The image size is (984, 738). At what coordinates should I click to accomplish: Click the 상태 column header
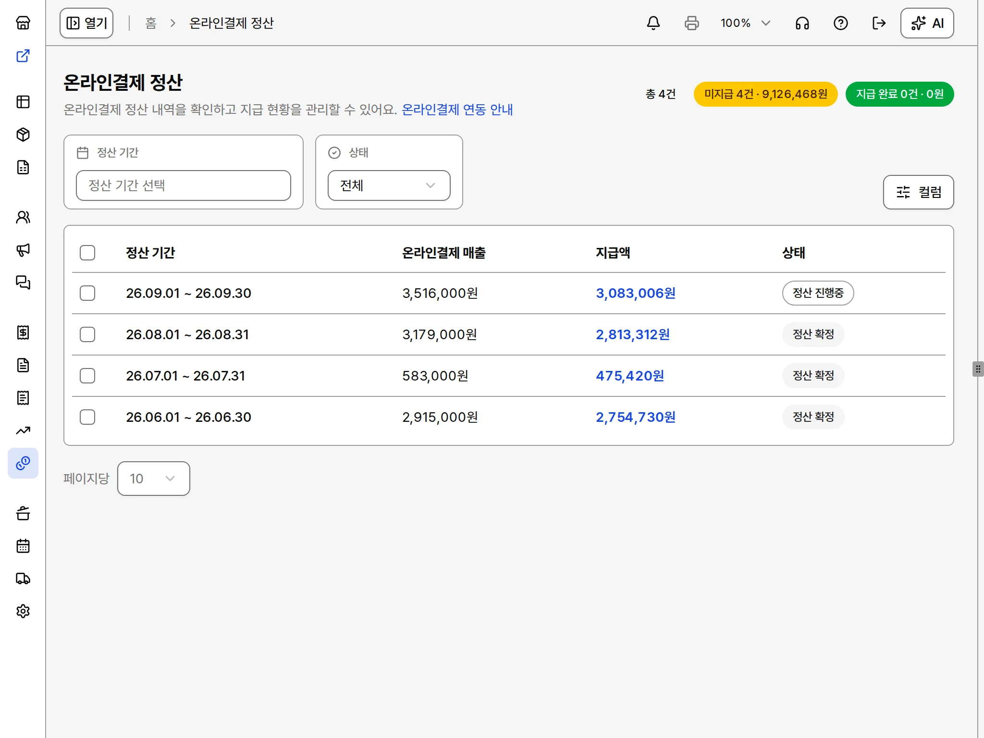[794, 253]
